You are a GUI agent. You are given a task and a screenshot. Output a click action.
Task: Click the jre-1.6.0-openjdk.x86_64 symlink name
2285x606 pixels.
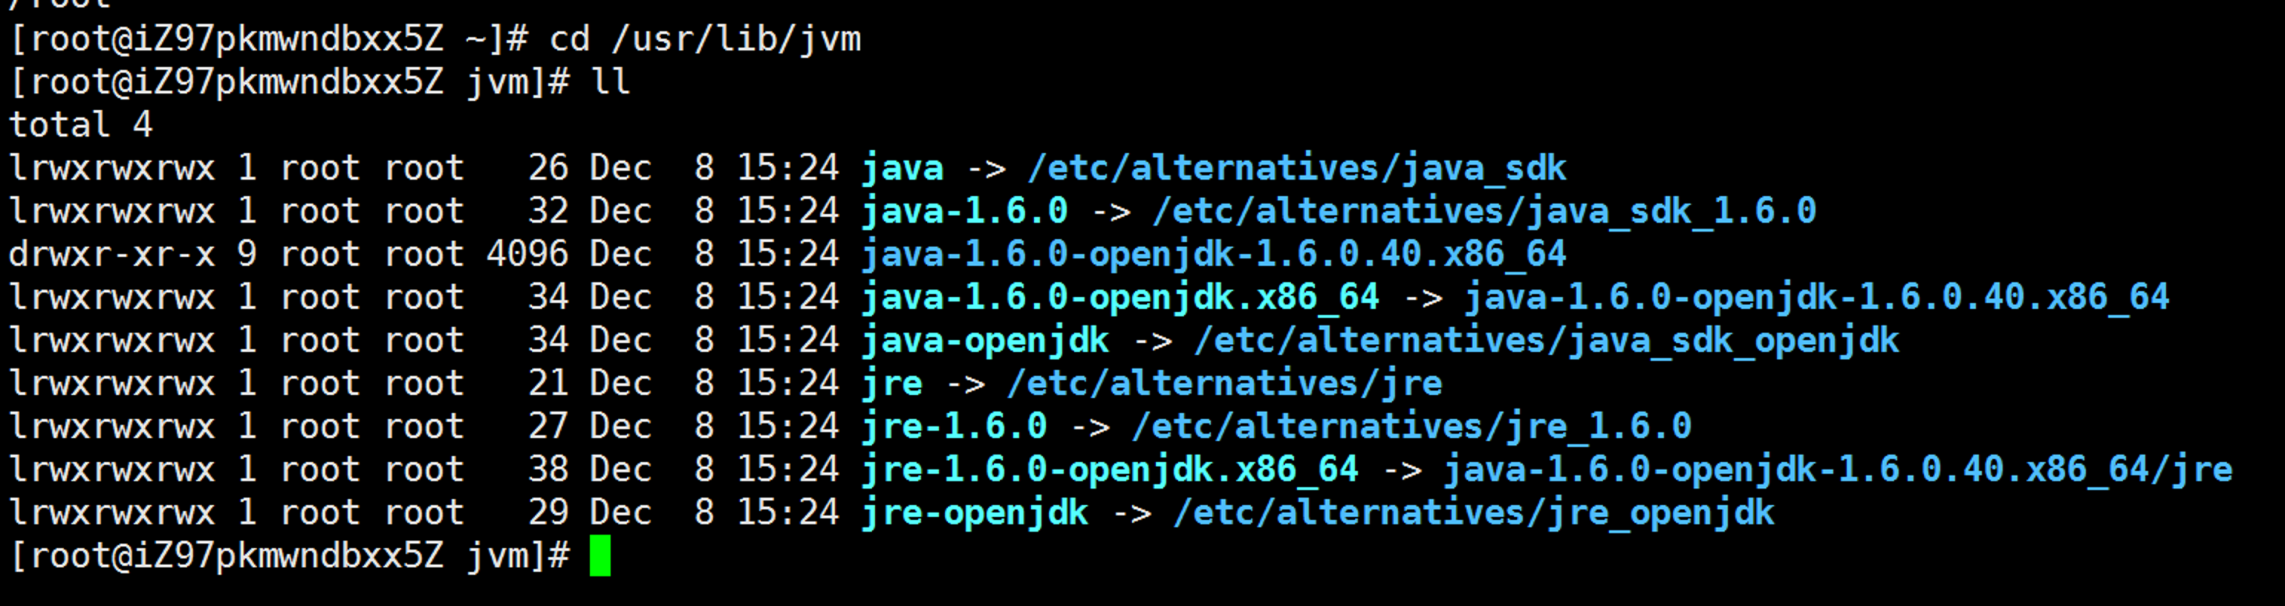1111,469
